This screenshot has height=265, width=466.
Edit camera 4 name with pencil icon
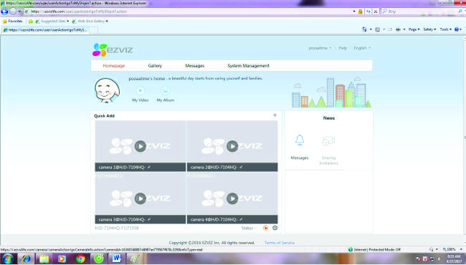(x=241, y=219)
